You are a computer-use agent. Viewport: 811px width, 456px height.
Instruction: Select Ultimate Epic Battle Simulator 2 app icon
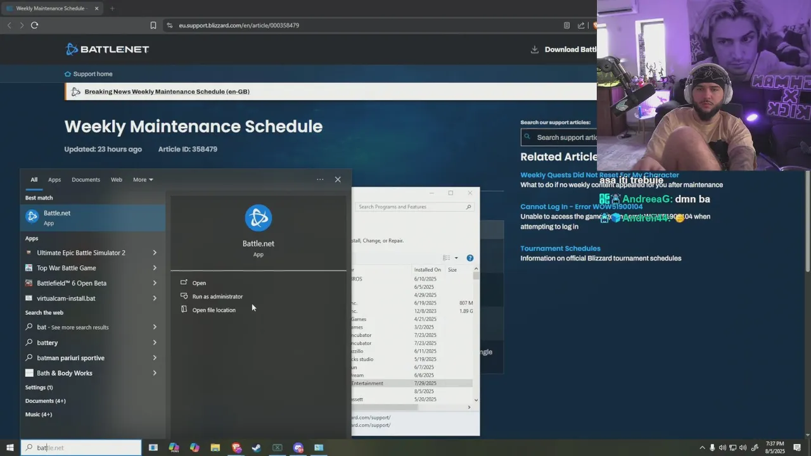pyautogui.click(x=29, y=253)
